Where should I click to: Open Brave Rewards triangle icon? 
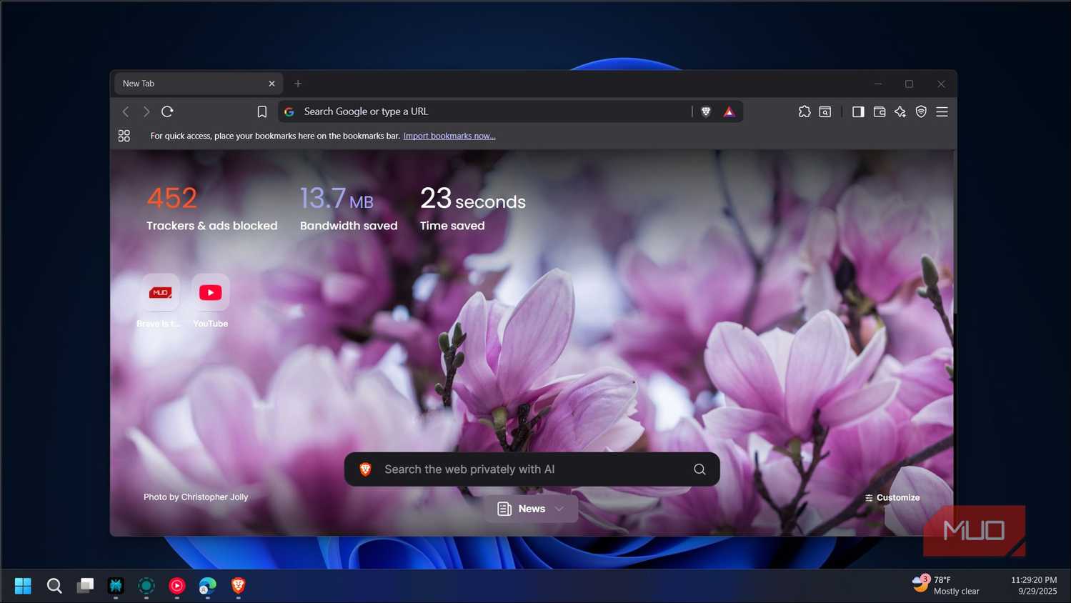[729, 111]
